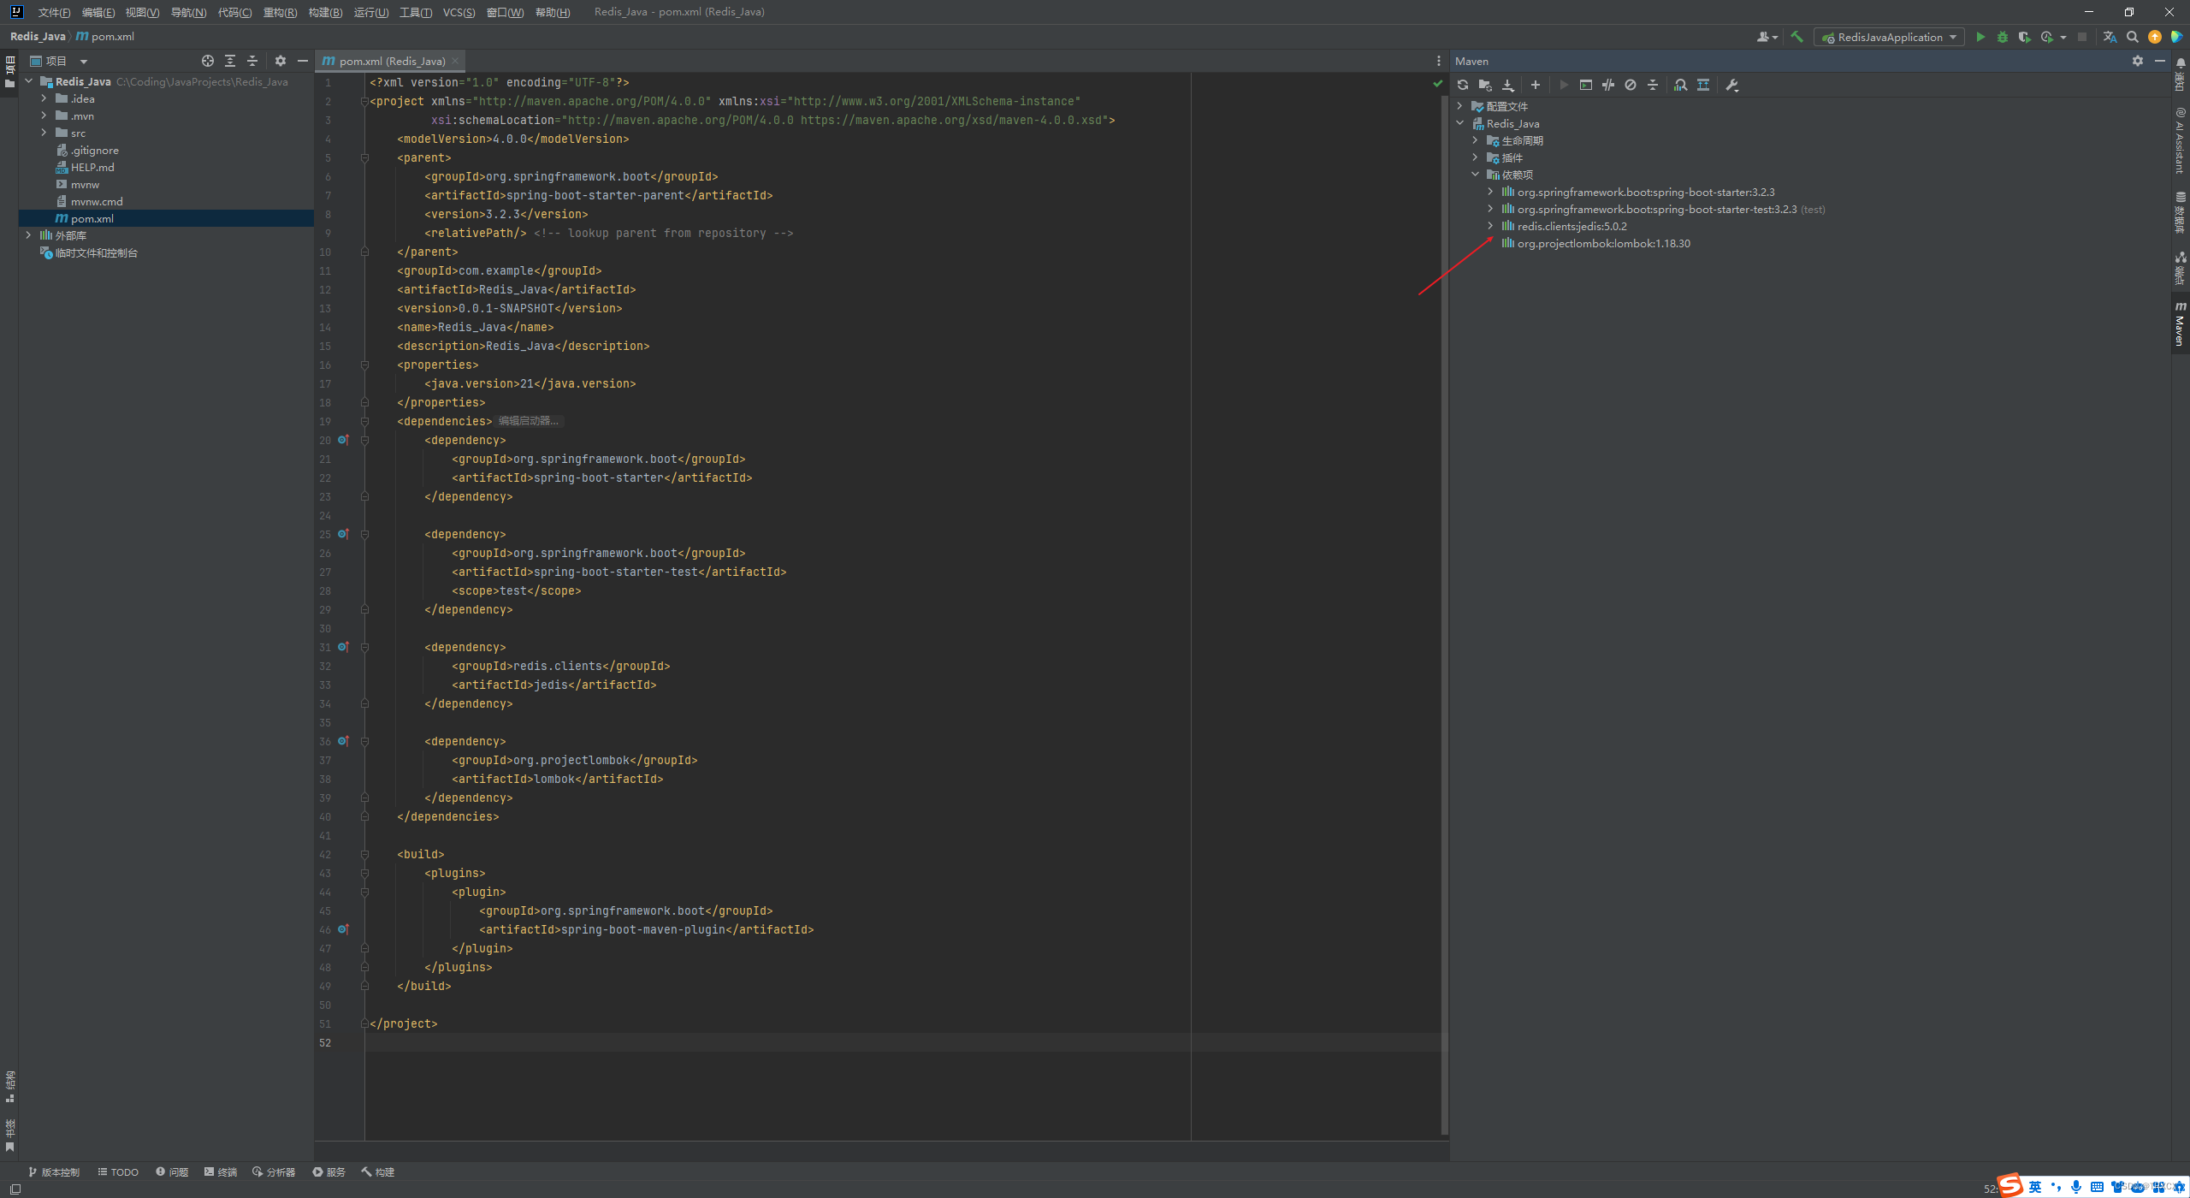Open the 构建(B) menu

pos(325,12)
